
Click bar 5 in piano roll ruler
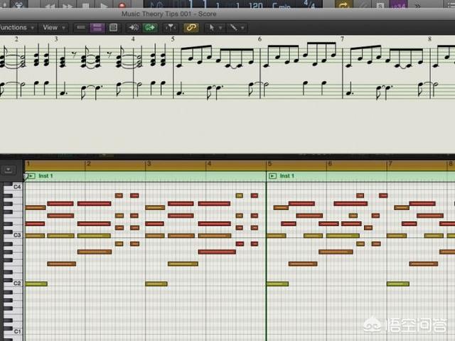click(x=271, y=165)
